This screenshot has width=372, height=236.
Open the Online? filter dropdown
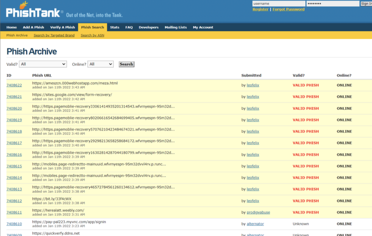coord(100,64)
